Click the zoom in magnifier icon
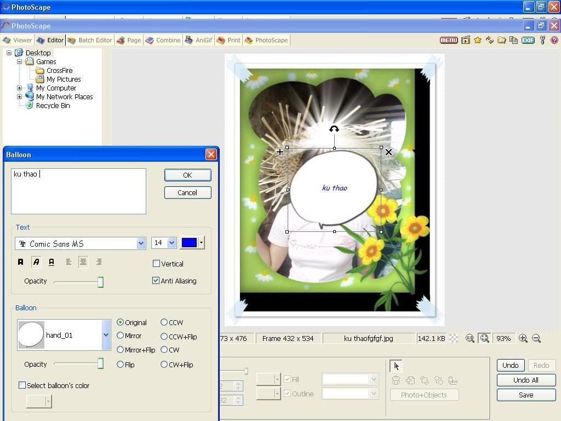 point(523,338)
